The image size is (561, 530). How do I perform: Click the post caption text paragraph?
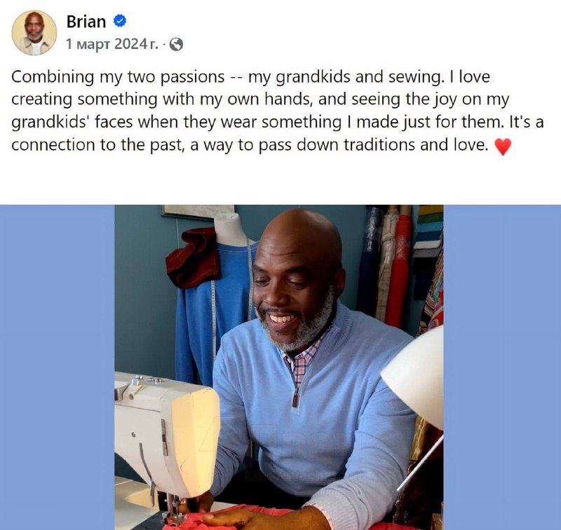pyautogui.click(x=278, y=111)
